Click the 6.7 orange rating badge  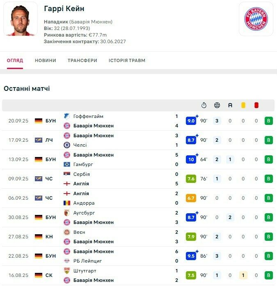pos(191,198)
